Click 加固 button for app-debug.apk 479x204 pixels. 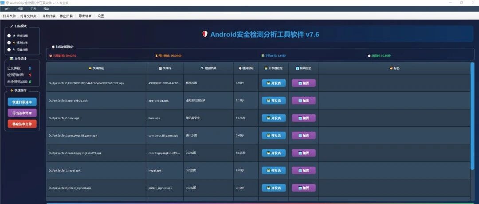pos(304,101)
